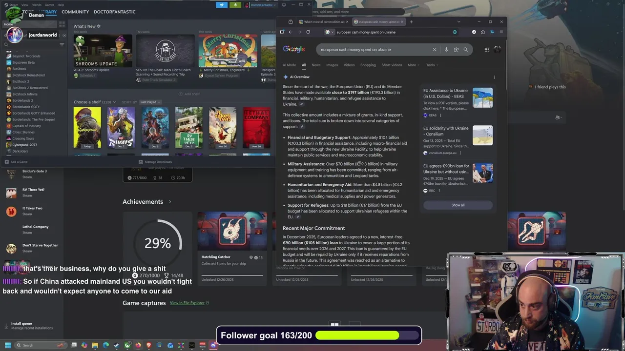Click the translate icon in browser toolbar
Viewport: 625px width, 351px height.
tap(455, 32)
